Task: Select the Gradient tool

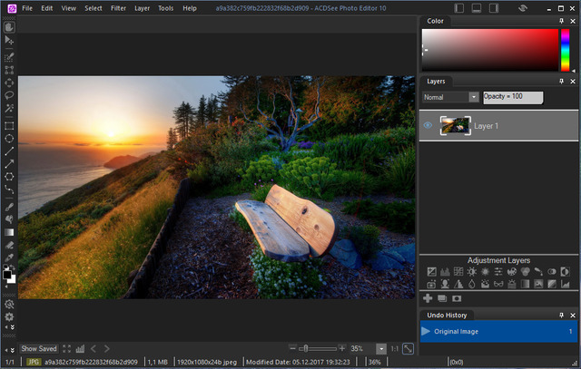Action: [x=9, y=232]
